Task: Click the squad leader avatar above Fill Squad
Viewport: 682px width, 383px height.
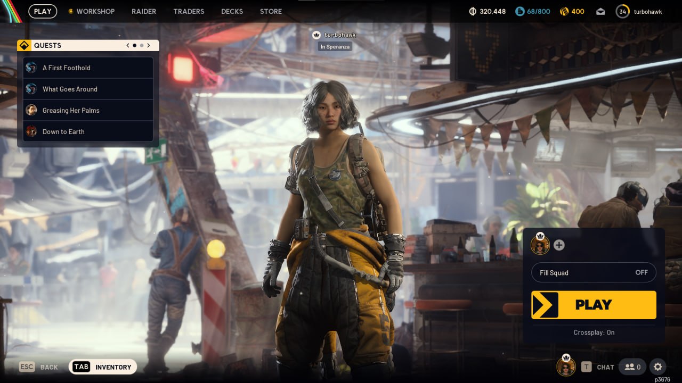Action: pyautogui.click(x=540, y=245)
